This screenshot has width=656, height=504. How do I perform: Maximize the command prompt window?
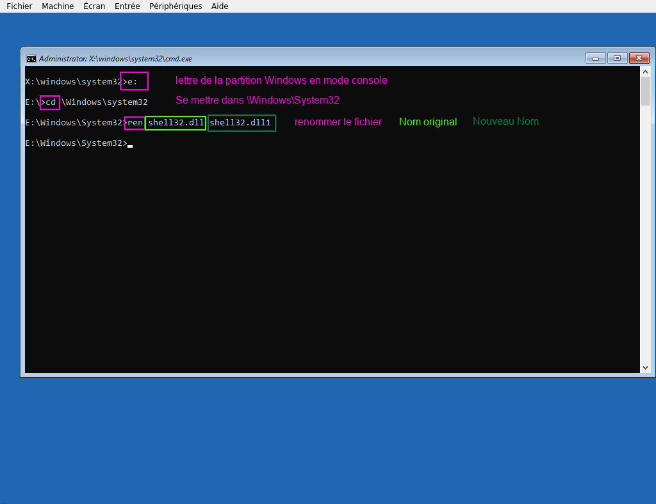617,58
